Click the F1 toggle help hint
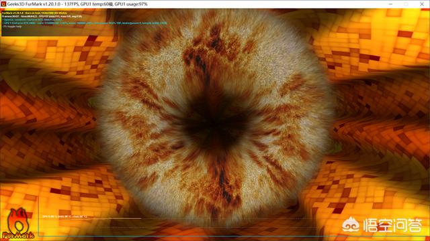This screenshot has height=241, width=430. point(12,27)
